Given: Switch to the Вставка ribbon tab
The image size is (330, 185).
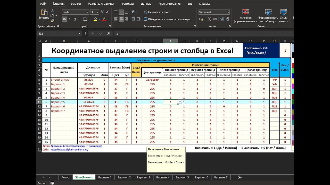Looking at the screenshot, I should [x=76, y=4].
